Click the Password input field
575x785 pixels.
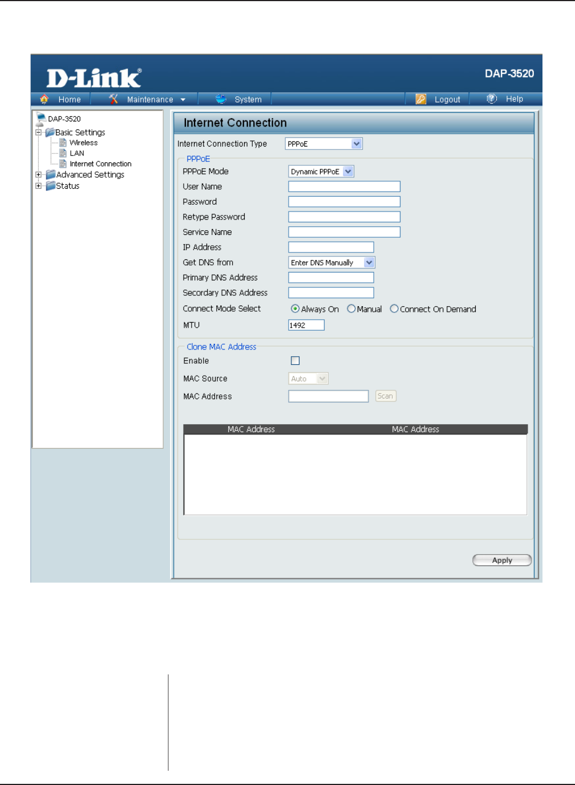(x=345, y=202)
